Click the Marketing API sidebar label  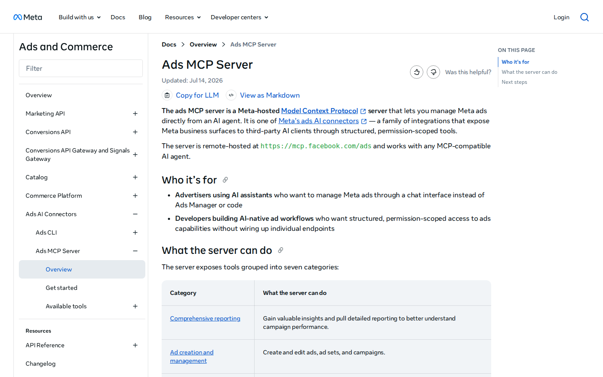tap(45, 114)
